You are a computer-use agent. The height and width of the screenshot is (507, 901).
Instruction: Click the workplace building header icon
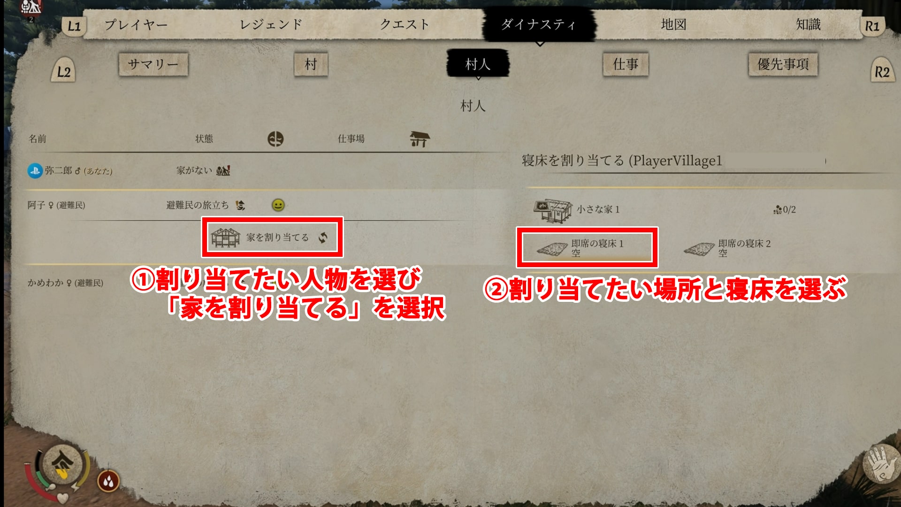(x=420, y=139)
